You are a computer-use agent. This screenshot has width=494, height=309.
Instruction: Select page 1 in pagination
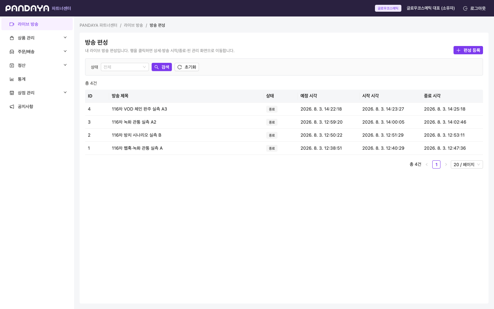tap(436, 164)
